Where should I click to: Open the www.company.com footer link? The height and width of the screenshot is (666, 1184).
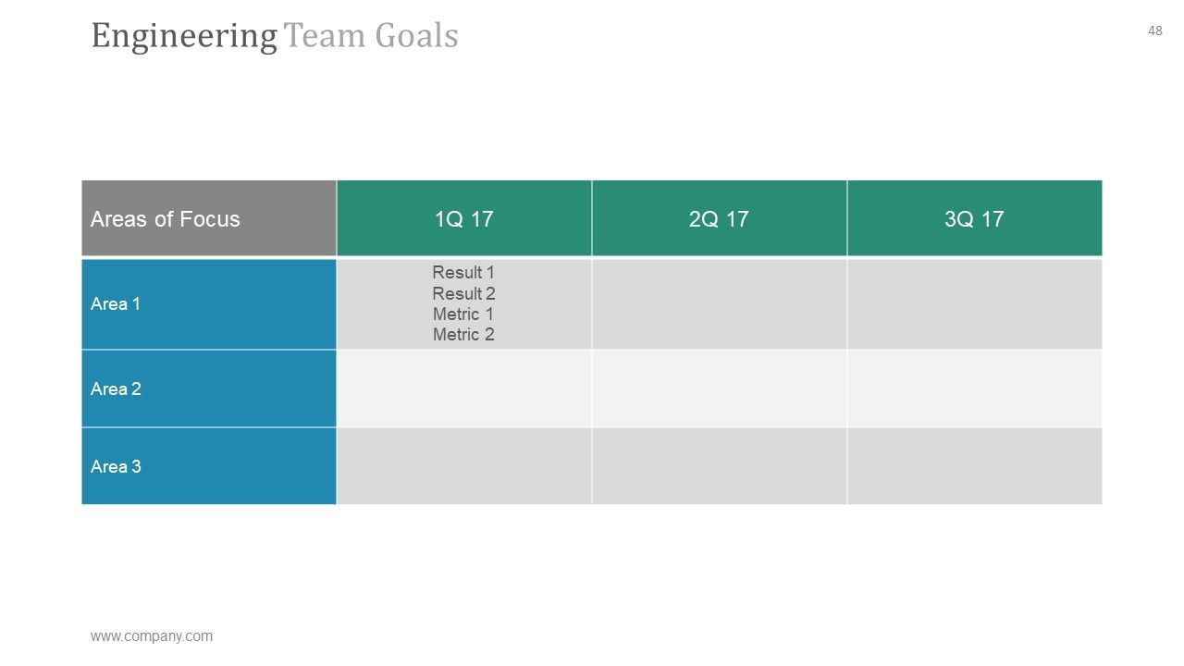click(x=152, y=635)
